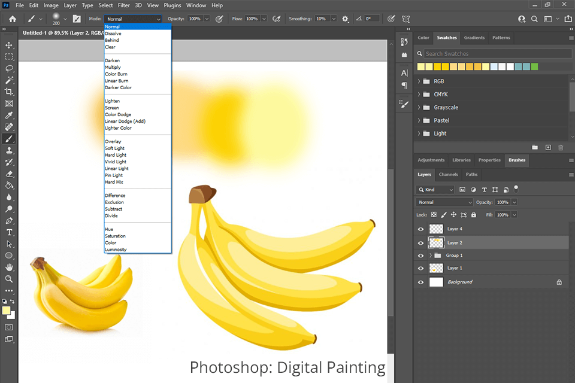The height and width of the screenshot is (383, 575).
Task: Switch to the Gradients tab
Action: [474, 38]
